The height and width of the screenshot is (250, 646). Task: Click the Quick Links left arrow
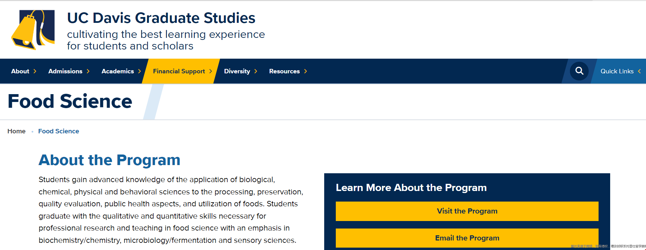(639, 71)
